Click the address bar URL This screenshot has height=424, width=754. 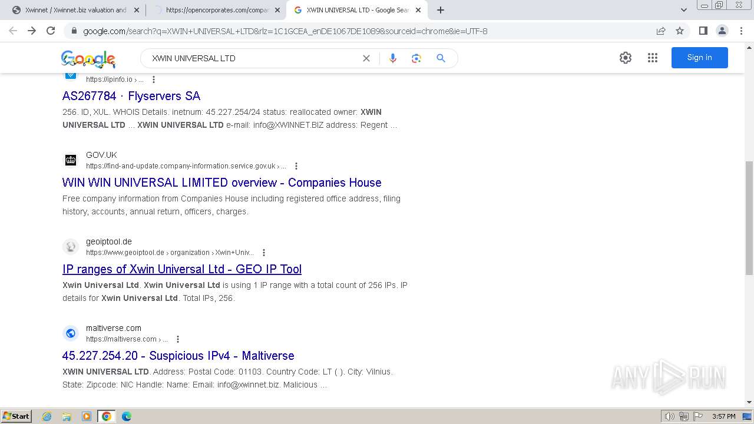click(286, 31)
